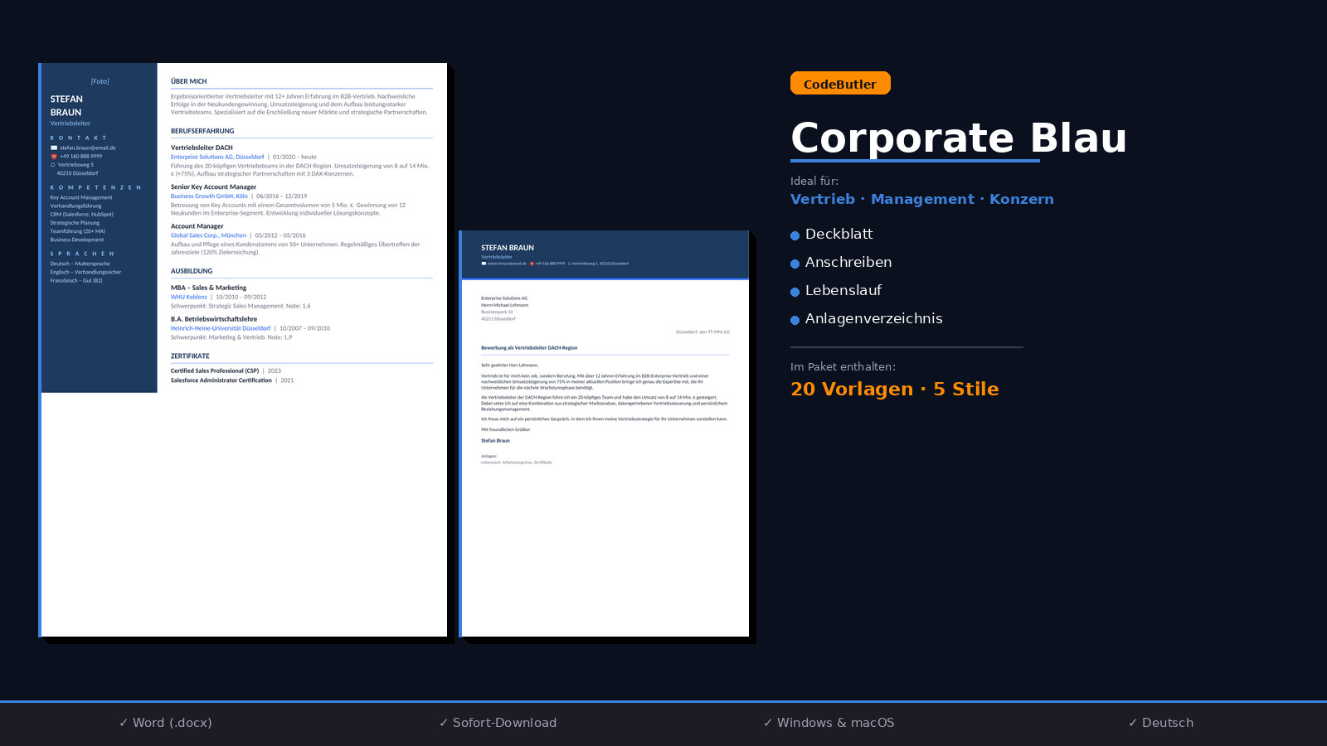The width and height of the screenshot is (1327, 746).
Task: Click Sofort-Download in footer bar
Action: 498,723
